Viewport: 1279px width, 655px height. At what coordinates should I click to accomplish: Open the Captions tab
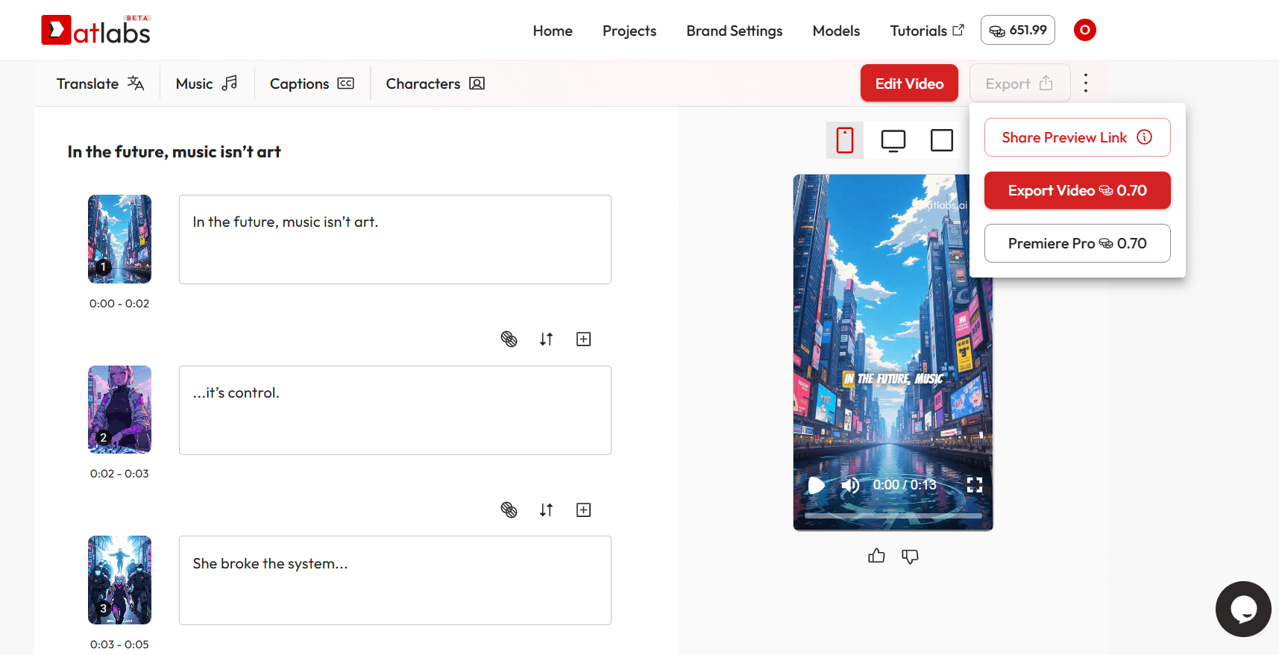tap(312, 84)
